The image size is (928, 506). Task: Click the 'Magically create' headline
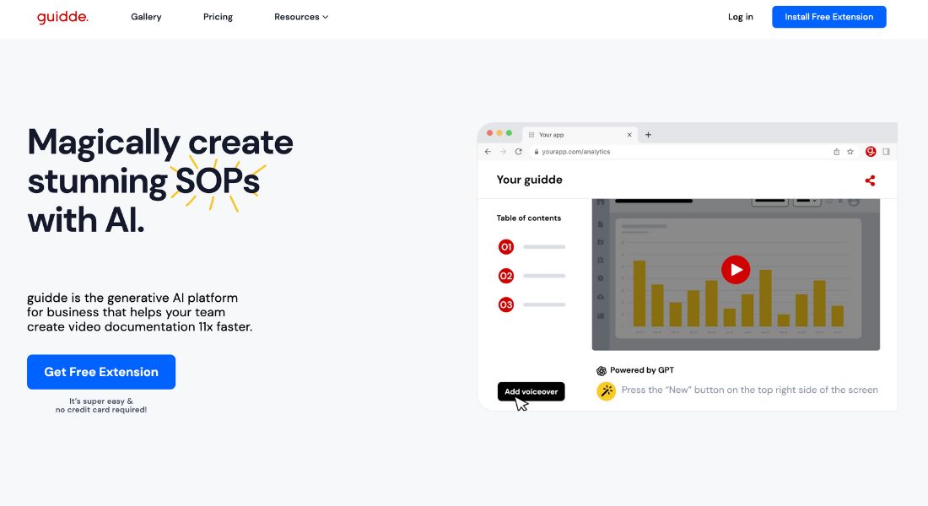160,142
